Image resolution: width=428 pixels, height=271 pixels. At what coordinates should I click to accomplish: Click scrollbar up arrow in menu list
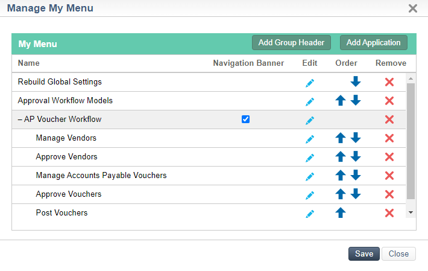pos(411,78)
